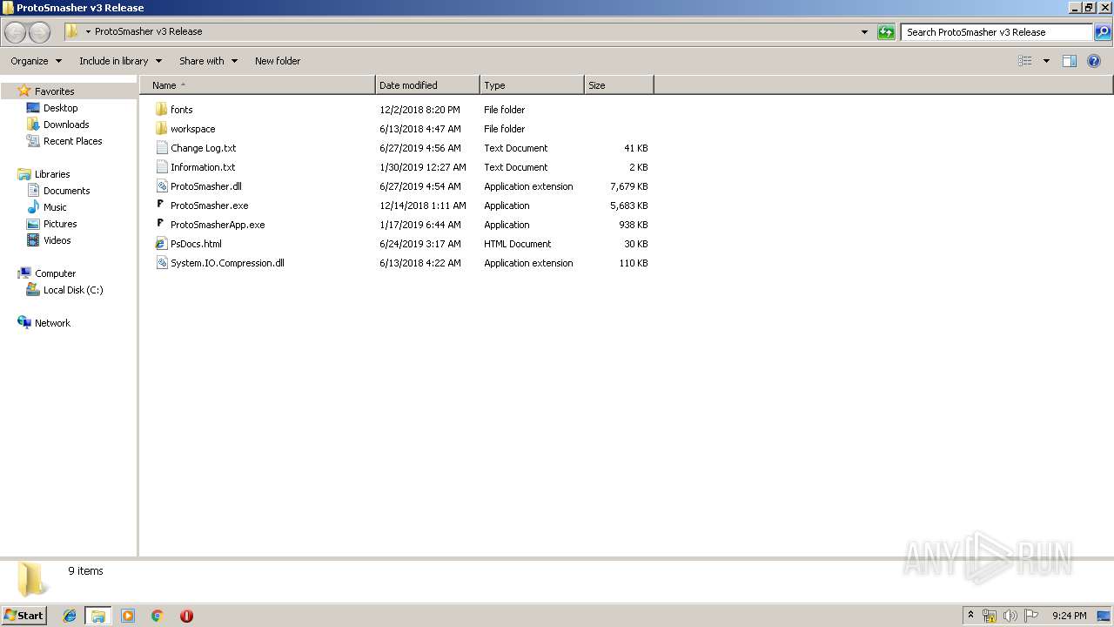This screenshot has width=1114, height=627.
Task: Open the Include in library dropdown
Action: pos(120,61)
